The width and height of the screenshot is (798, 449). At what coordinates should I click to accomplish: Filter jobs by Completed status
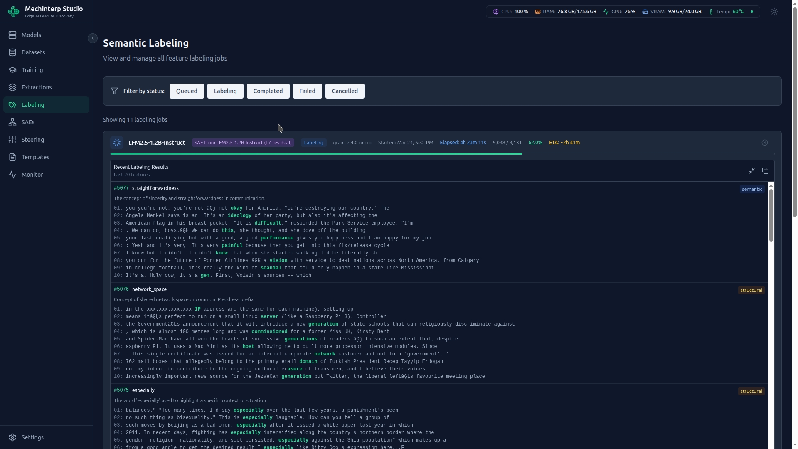pyautogui.click(x=268, y=91)
